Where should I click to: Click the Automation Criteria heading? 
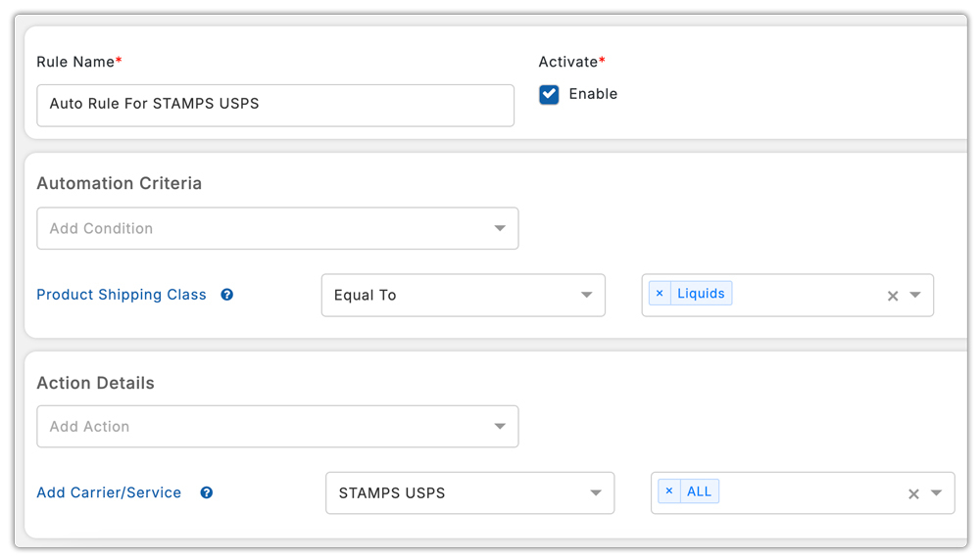(x=120, y=183)
